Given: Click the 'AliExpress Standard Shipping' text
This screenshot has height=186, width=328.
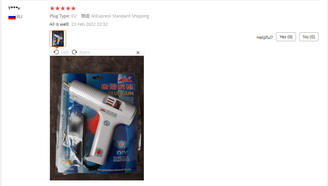Looking at the screenshot, I should (x=120, y=16).
